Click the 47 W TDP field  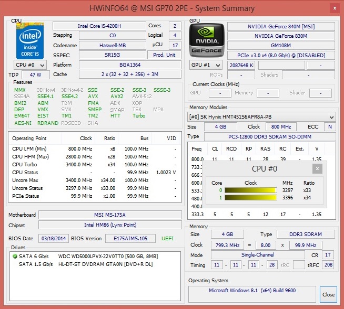click(36, 74)
